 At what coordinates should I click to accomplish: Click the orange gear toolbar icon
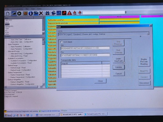point(25,13)
